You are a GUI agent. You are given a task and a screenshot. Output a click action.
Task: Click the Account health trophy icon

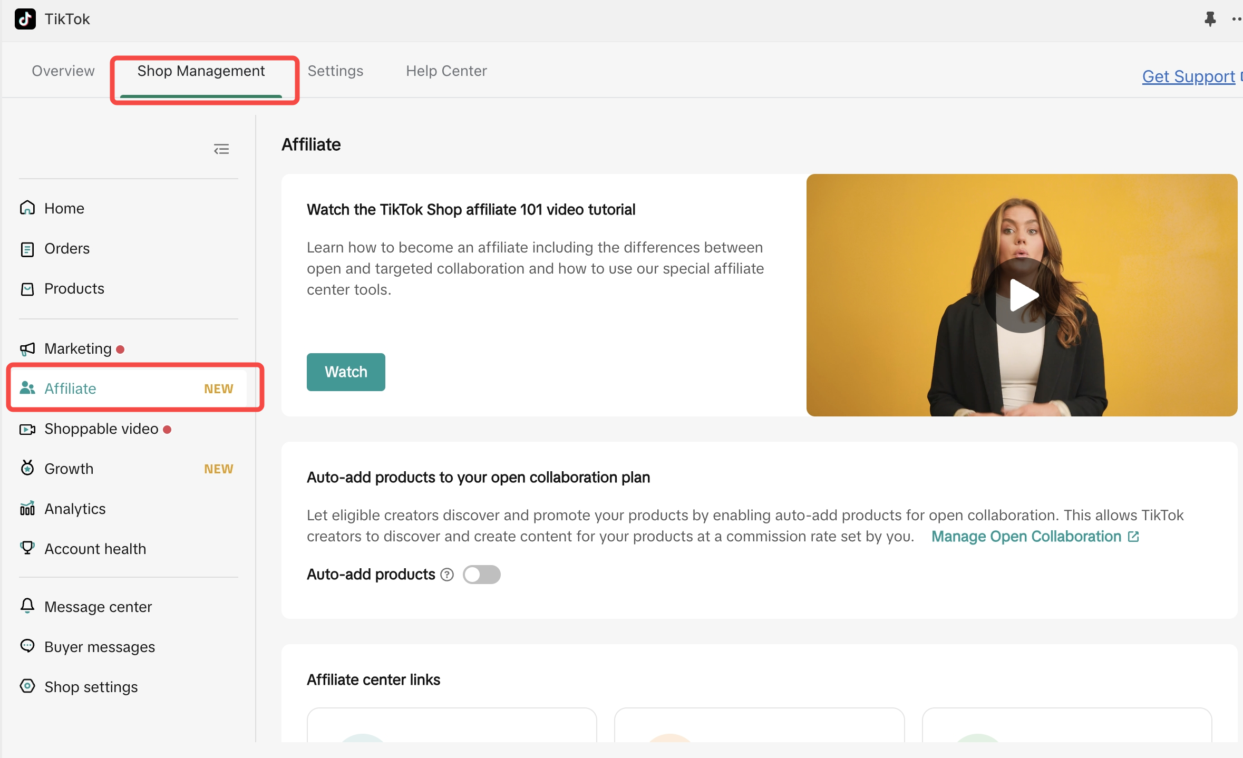point(27,548)
